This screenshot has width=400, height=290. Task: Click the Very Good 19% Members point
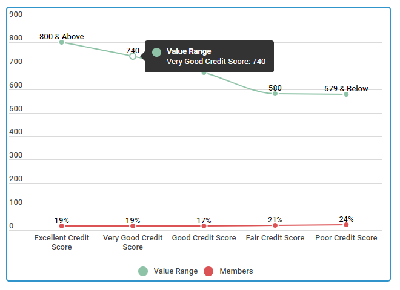[133, 226]
